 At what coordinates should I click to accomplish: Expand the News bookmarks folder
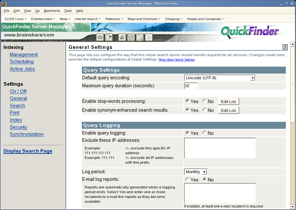65,19
